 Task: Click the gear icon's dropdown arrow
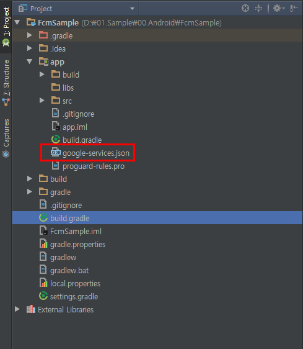(x=283, y=9)
